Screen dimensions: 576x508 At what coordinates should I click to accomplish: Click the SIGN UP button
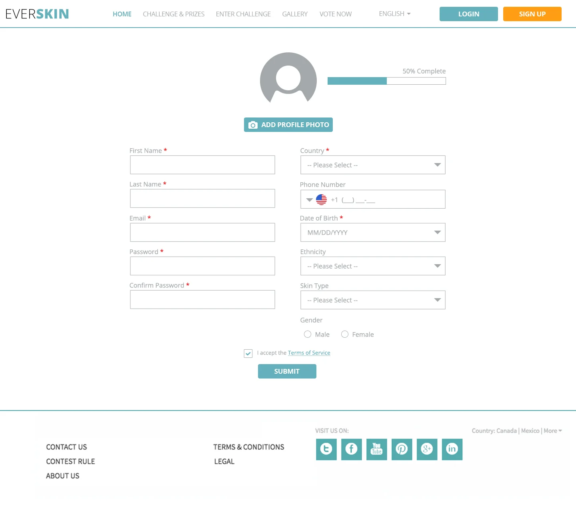532,14
